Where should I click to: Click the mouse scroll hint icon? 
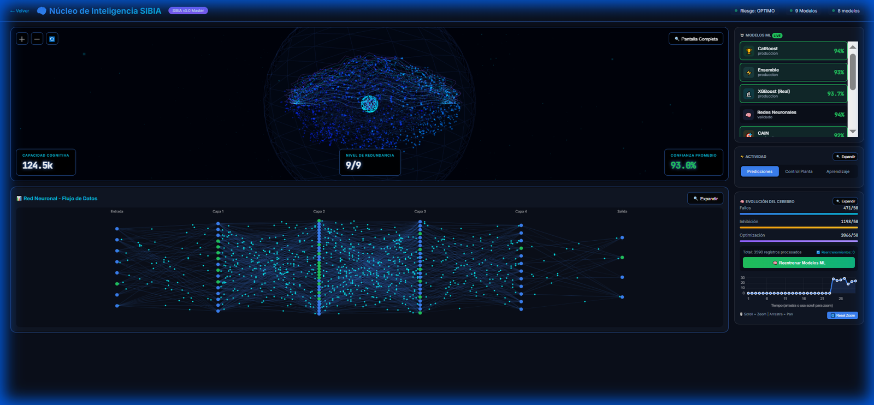pos(741,314)
